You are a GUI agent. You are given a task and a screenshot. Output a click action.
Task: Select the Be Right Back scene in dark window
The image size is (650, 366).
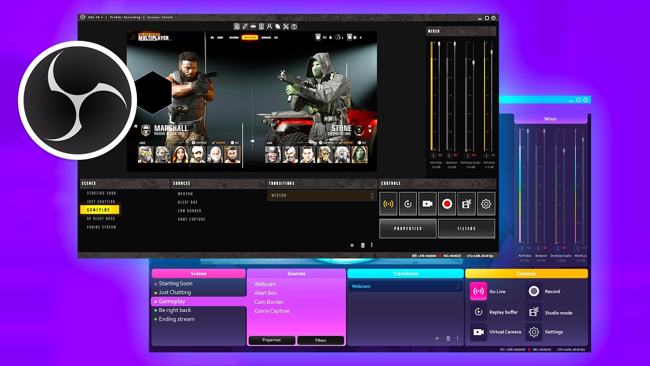point(101,219)
